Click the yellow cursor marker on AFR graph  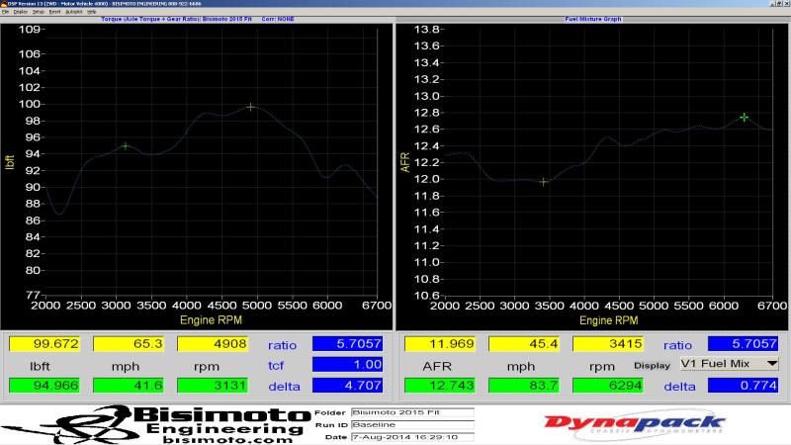543,182
